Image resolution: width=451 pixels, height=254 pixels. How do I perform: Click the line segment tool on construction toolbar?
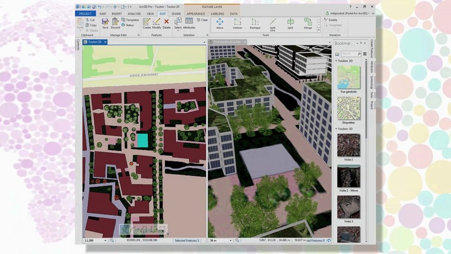124,230
